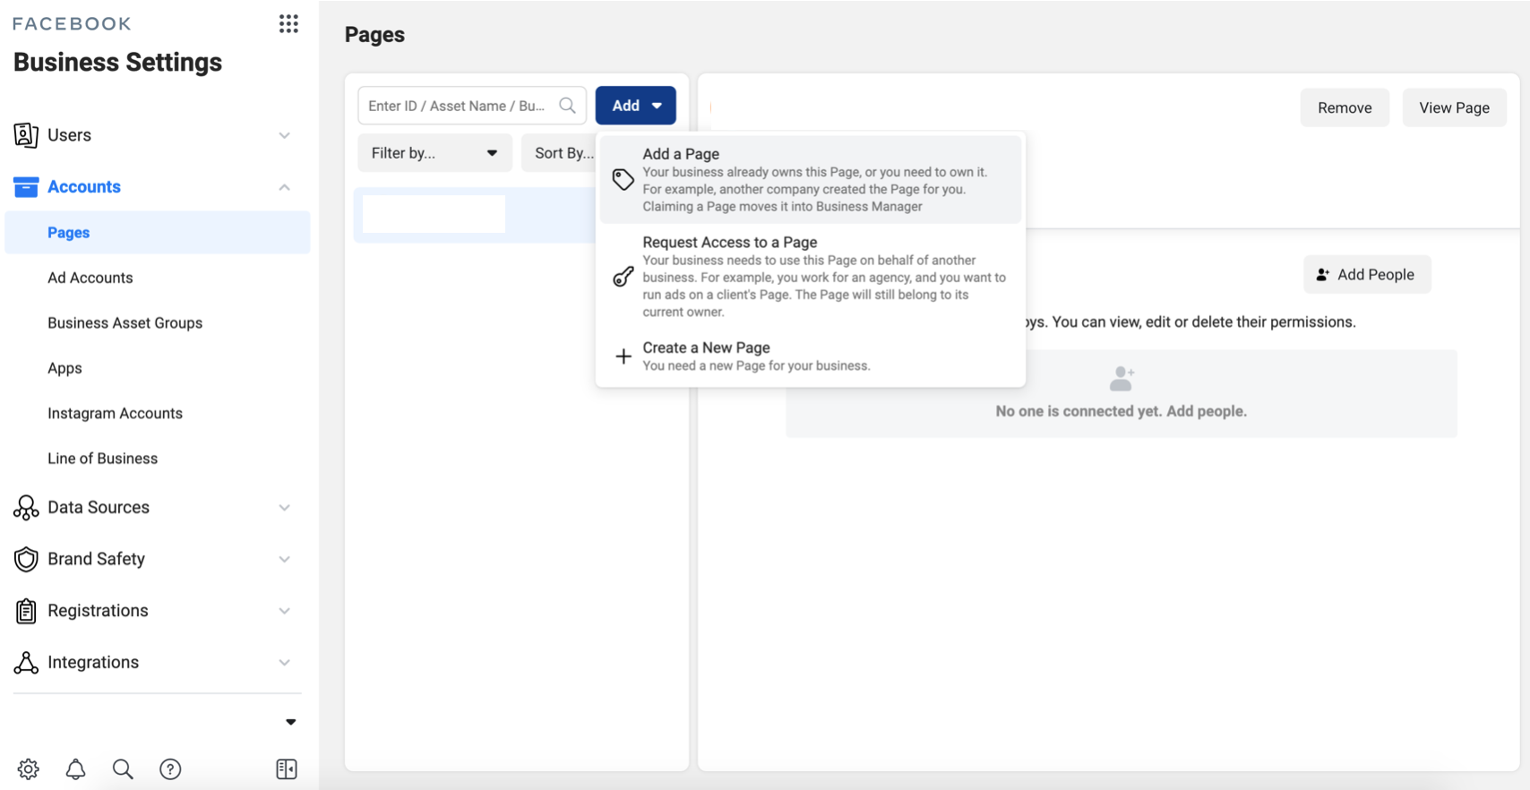Expand the Integrations chevron
Image resolution: width=1530 pixels, height=790 pixels.
tap(284, 663)
